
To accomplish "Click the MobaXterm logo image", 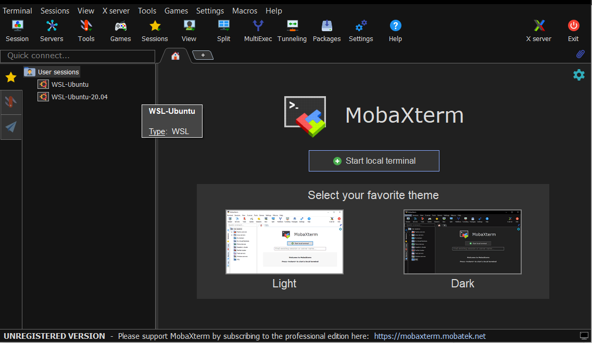I will 305,116.
